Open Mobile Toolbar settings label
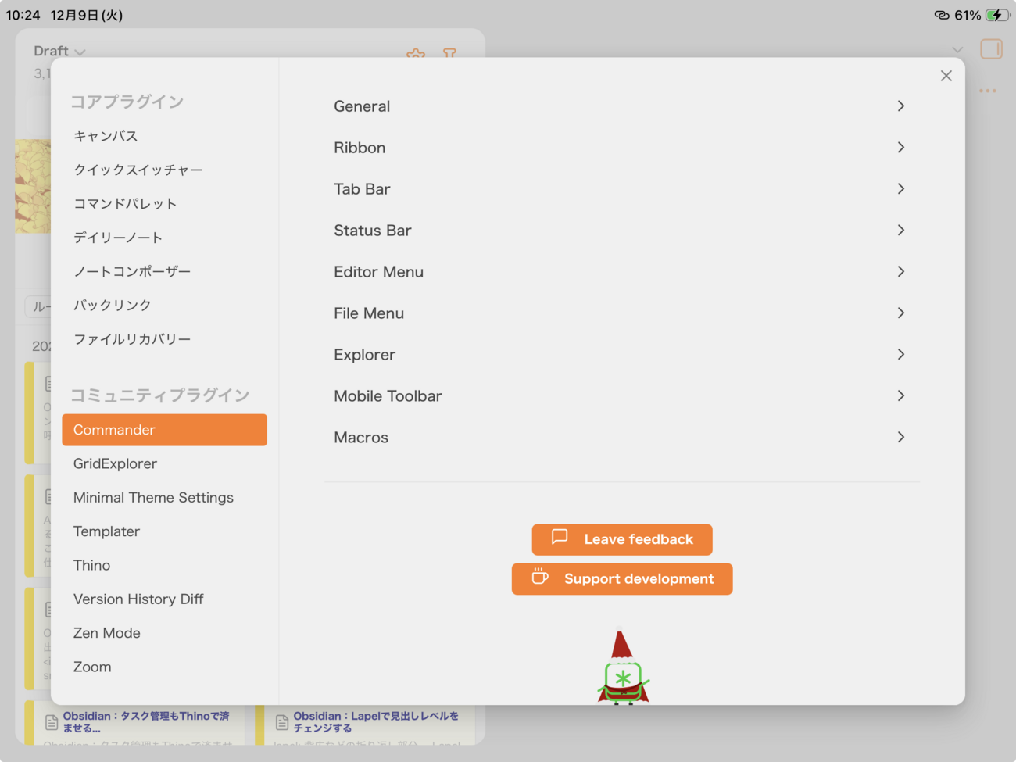This screenshot has height=762, width=1016. (x=388, y=396)
